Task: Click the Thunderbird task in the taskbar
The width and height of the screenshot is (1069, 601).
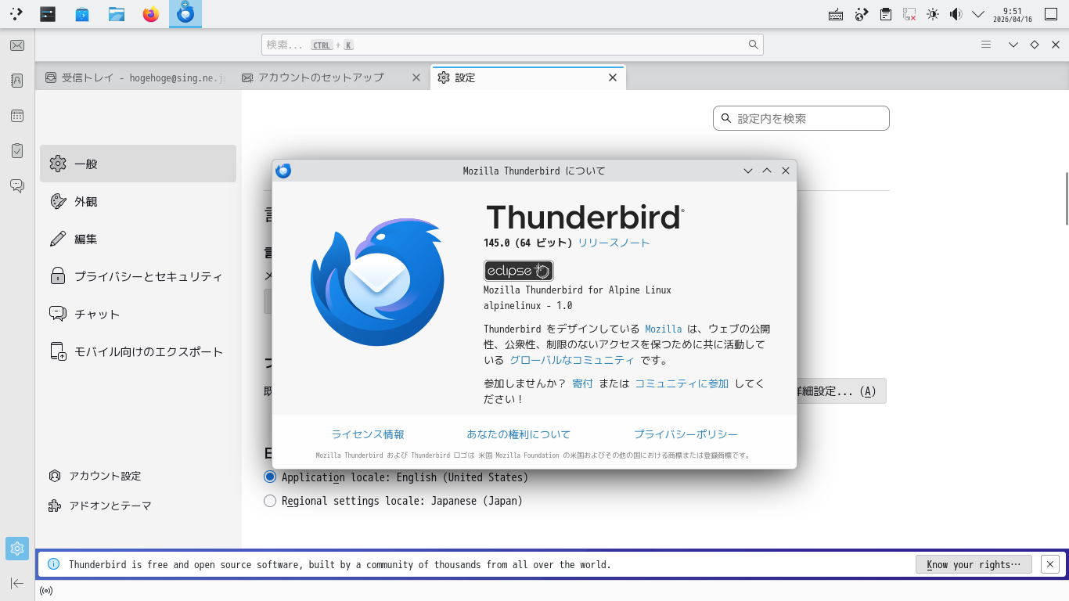Action: 185,14
